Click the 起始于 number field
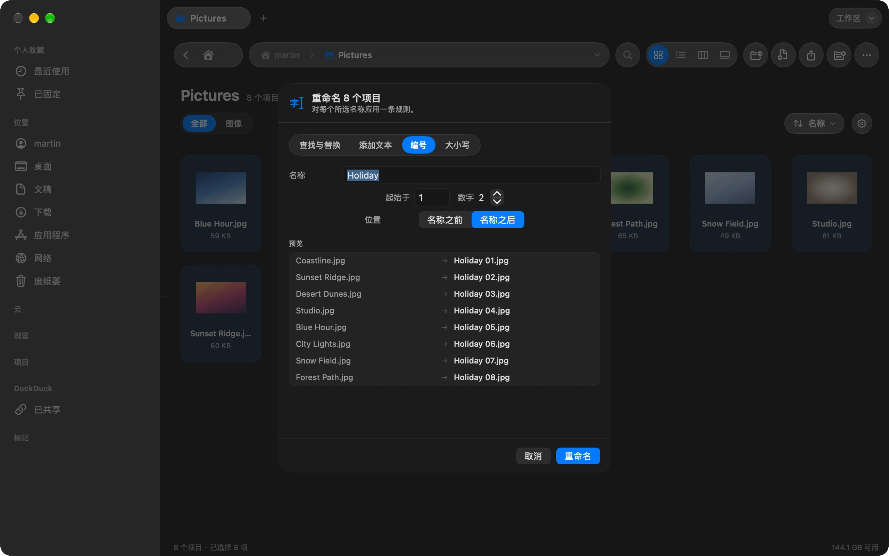 (432, 197)
